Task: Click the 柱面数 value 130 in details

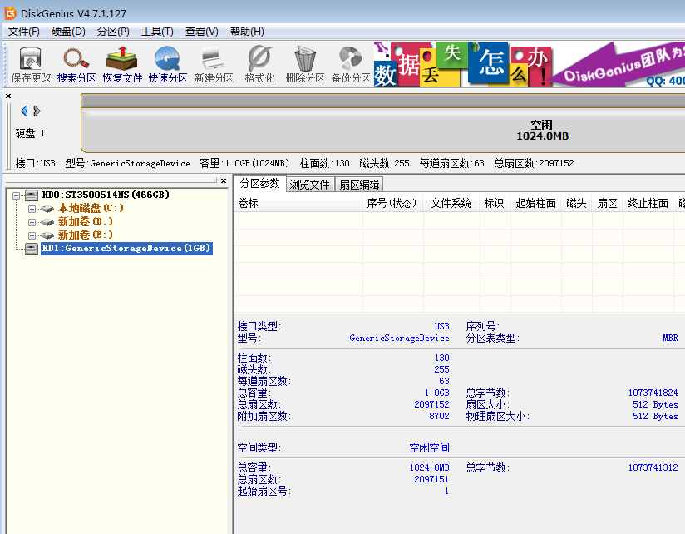Action: click(441, 358)
